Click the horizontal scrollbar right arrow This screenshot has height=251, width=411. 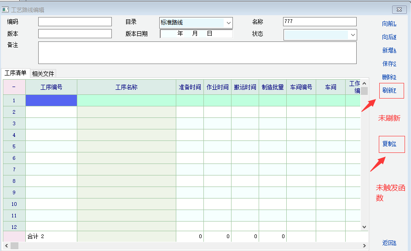pyautogui.click(x=364, y=246)
